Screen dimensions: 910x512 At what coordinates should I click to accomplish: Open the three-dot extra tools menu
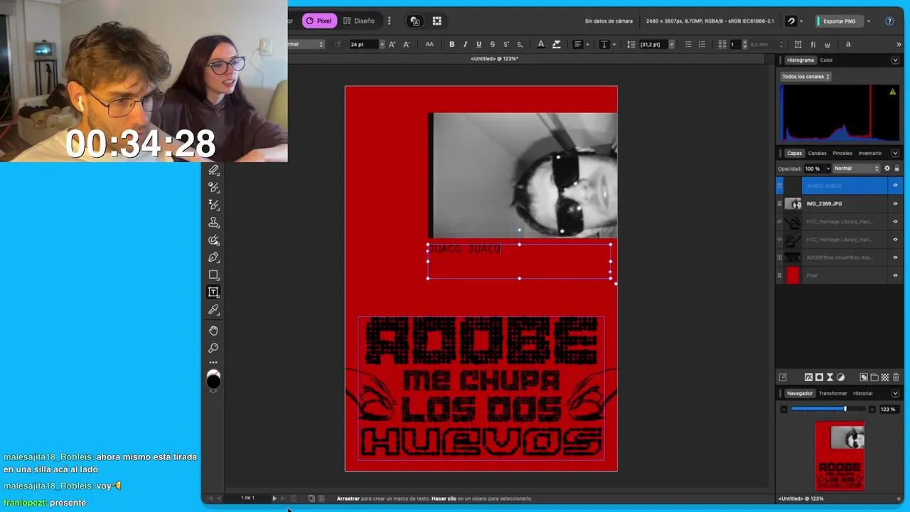(213, 363)
